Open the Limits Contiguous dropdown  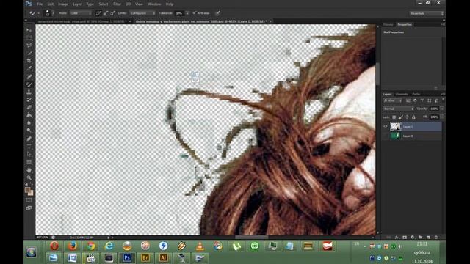point(142,13)
